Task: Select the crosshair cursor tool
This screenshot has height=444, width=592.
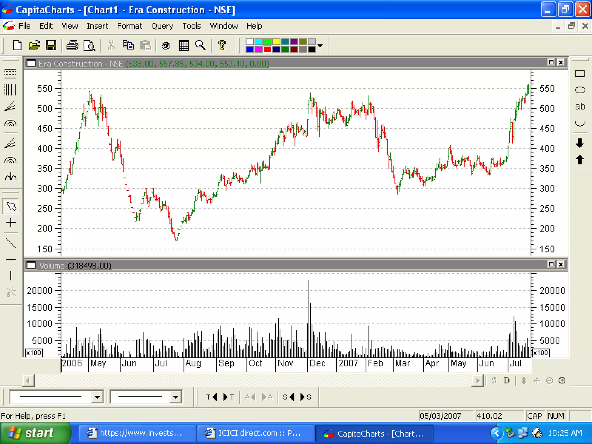Action: (11, 223)
